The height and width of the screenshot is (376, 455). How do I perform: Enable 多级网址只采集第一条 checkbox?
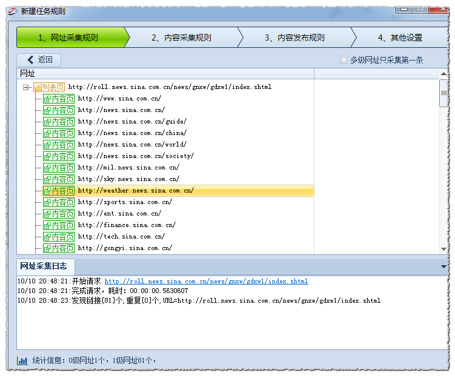coord(344,60)
